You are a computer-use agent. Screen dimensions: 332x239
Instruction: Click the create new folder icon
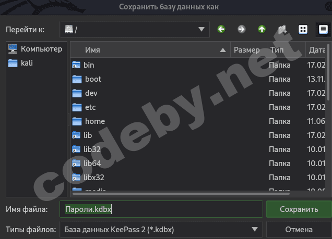[x=282, y=30]
